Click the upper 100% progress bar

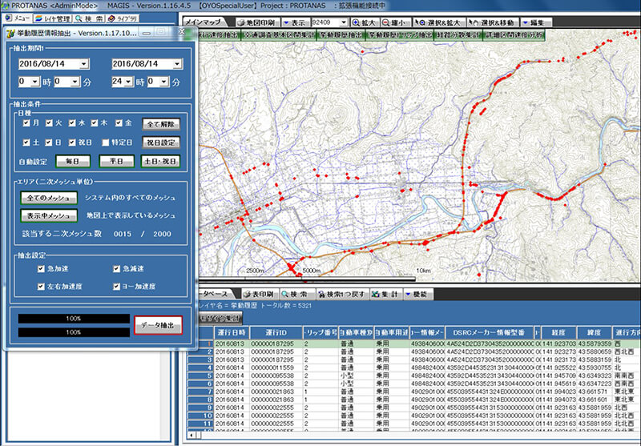point(75,319)
